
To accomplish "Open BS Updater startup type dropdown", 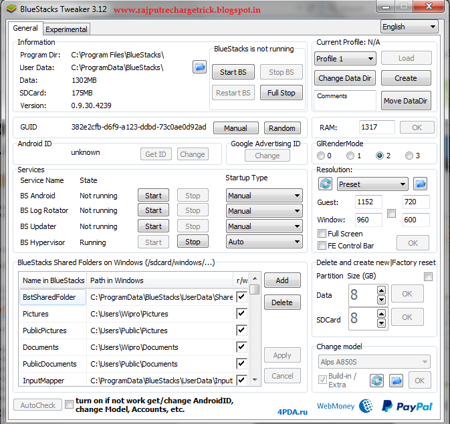I will point(264,226).
